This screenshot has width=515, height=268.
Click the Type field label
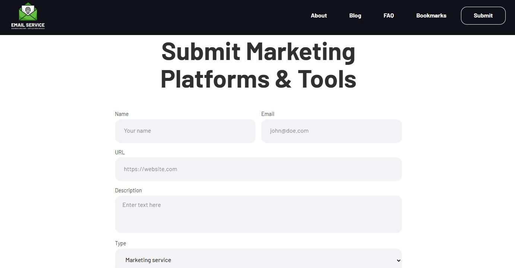[x=120, y=243]
